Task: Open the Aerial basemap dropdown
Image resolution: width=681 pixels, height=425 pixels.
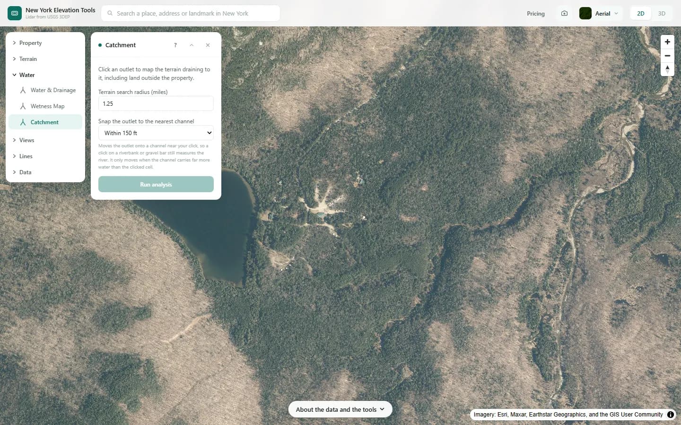Action: (x=601, y=13)
